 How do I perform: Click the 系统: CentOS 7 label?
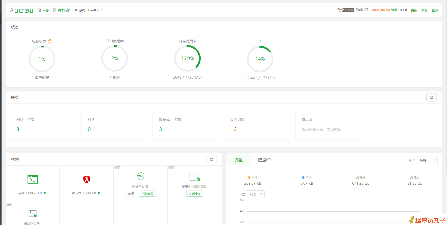coord(91,10)
